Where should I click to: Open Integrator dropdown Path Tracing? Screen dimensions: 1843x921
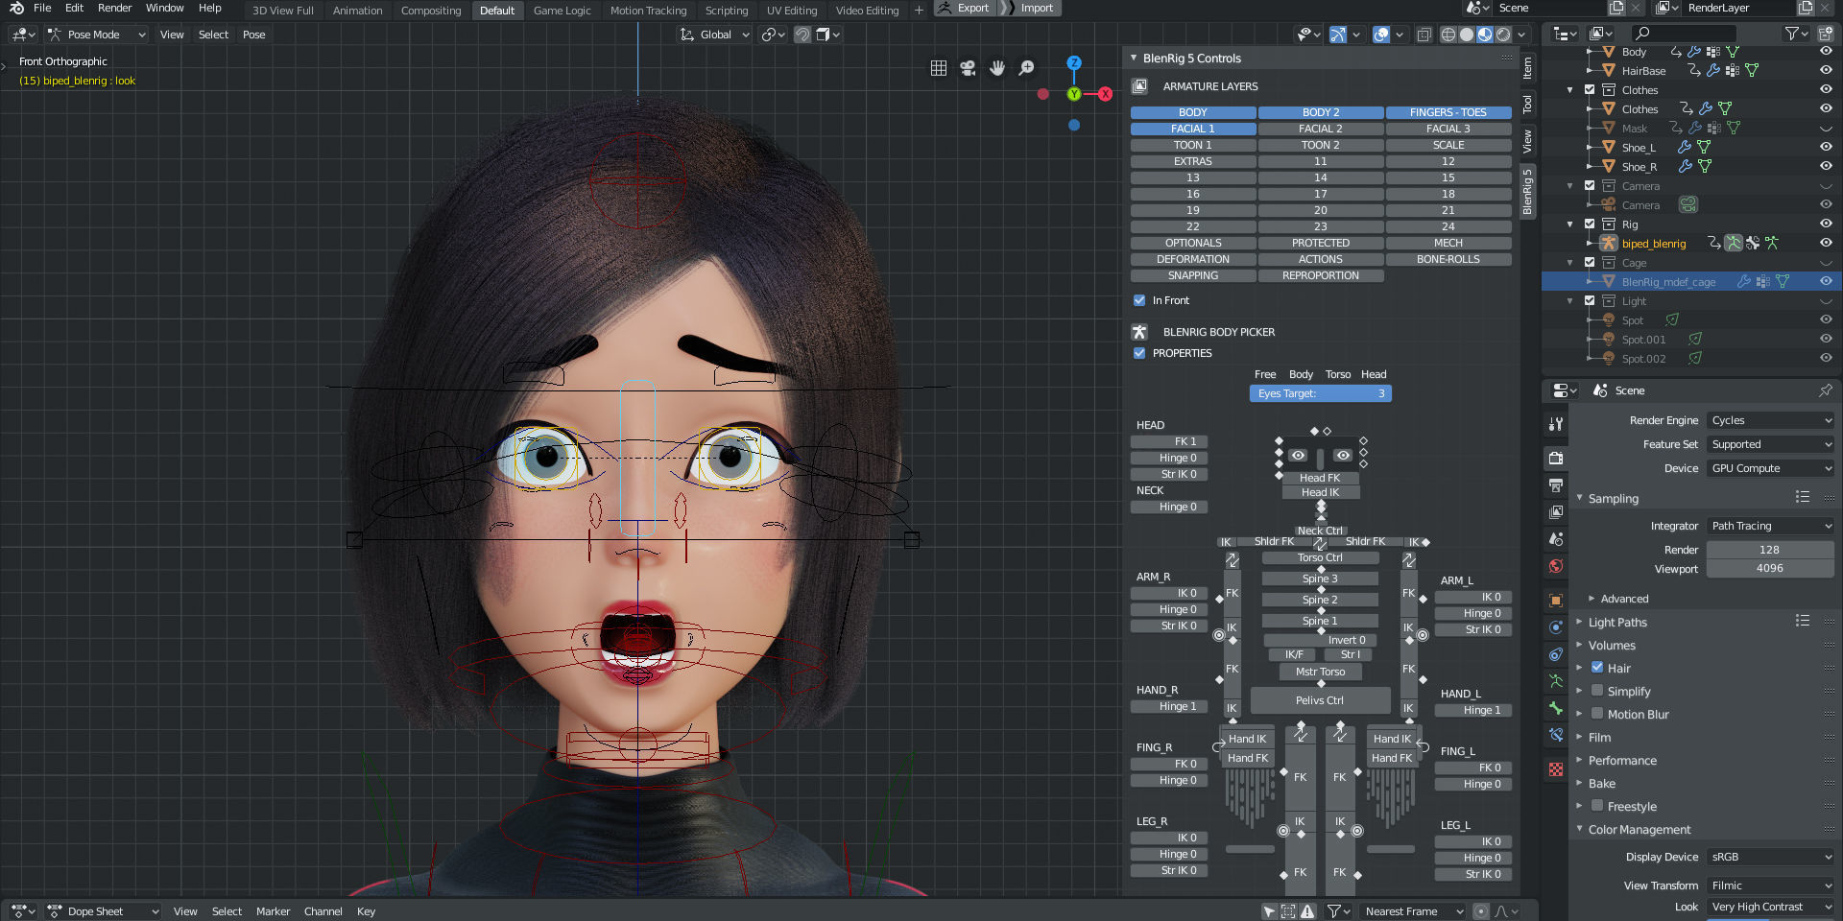point(1771,526)
